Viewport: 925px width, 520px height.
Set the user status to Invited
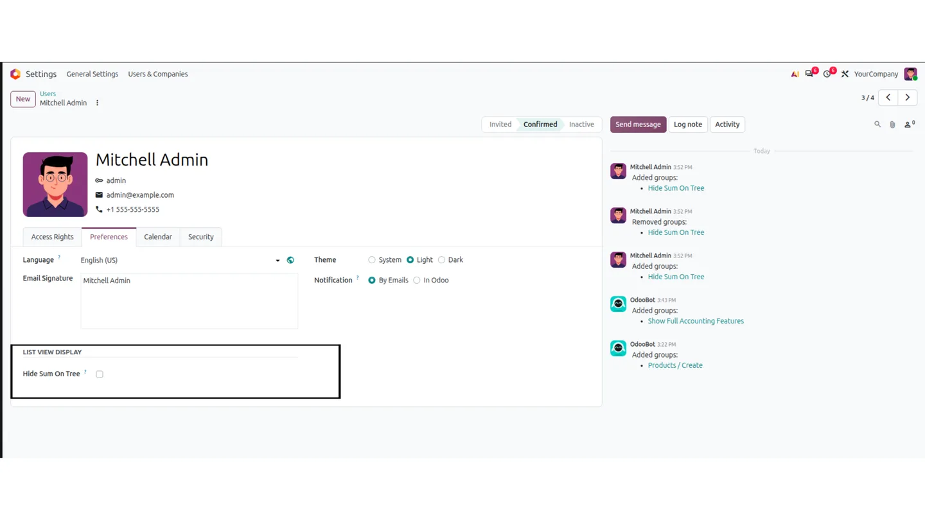pos(500,125)
